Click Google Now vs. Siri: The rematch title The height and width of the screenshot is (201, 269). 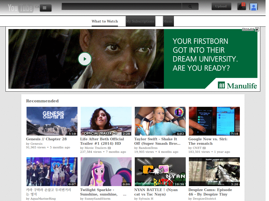pos(208,141)
